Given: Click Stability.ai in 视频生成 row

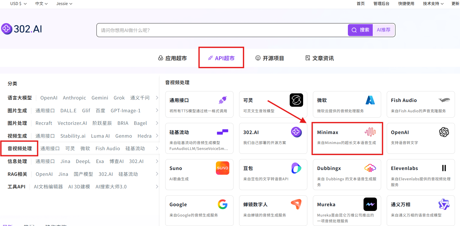Looking at the screenshot, I should (73, 136).
